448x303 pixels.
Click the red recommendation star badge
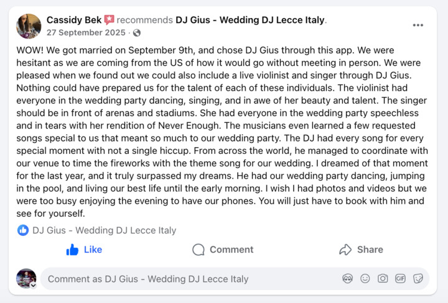(109, 20)
